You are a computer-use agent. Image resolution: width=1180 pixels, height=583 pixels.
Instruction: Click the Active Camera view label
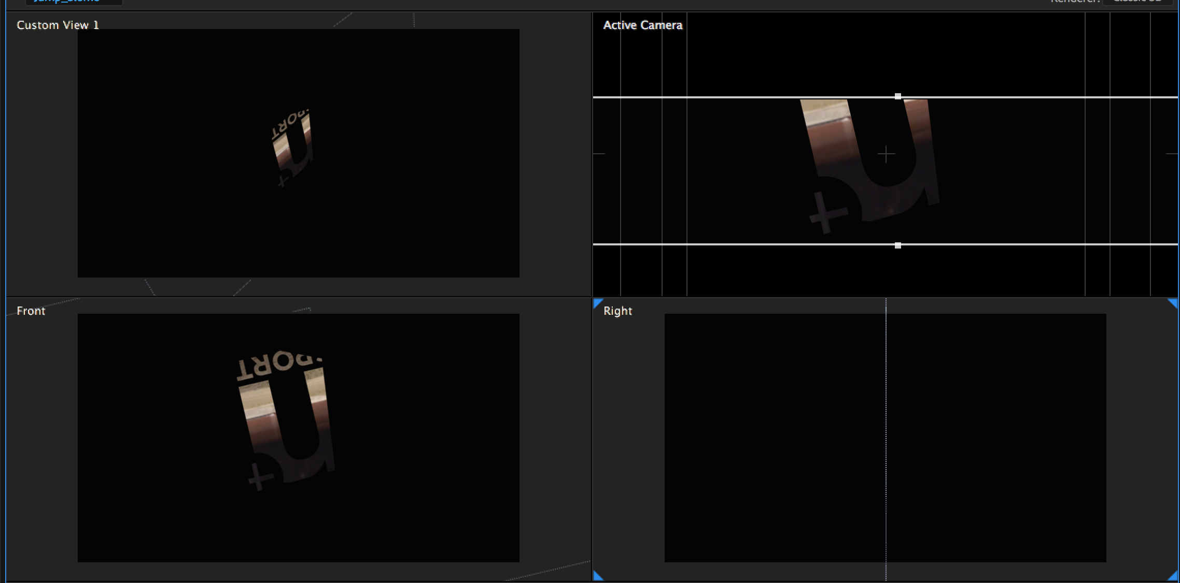point(642,25)
